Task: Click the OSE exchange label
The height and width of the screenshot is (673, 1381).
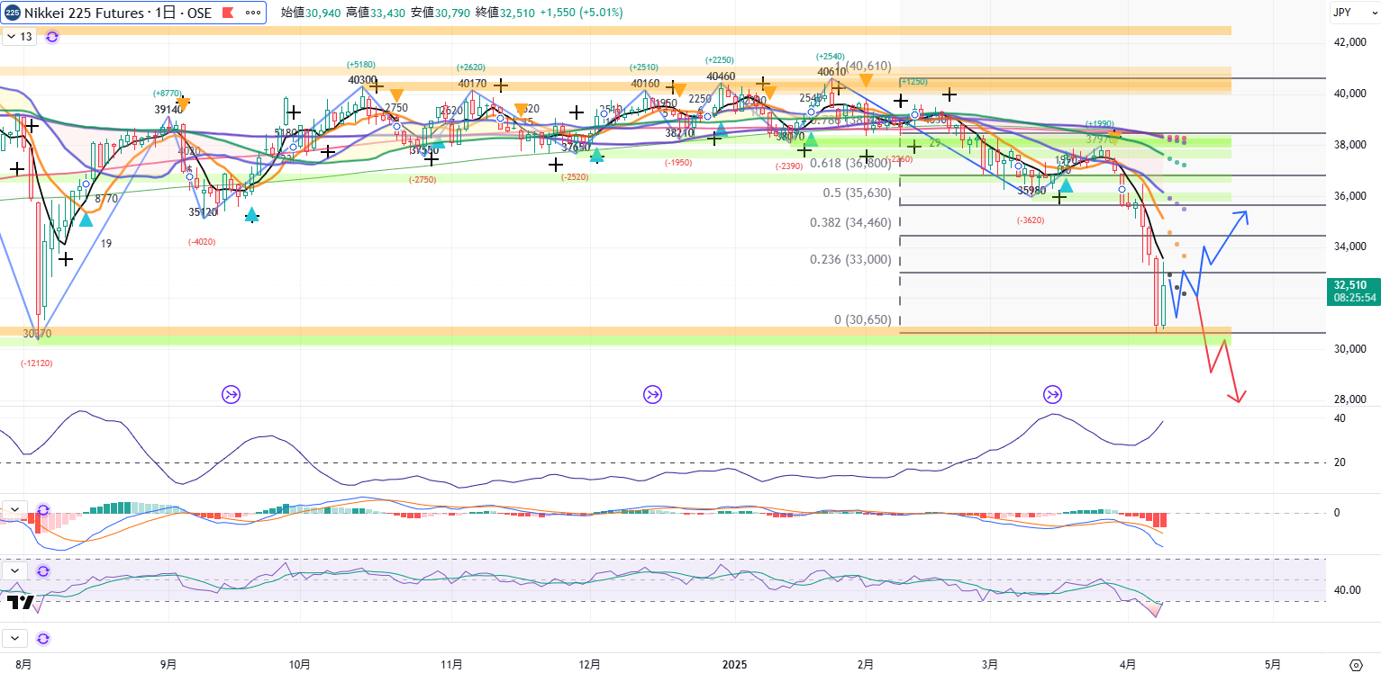Action: pyautogui.click(x=197, y=13)
